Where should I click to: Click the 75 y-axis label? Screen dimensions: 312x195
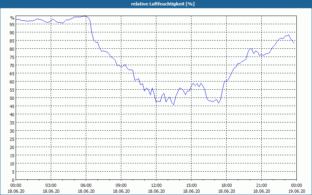(12, 57)
